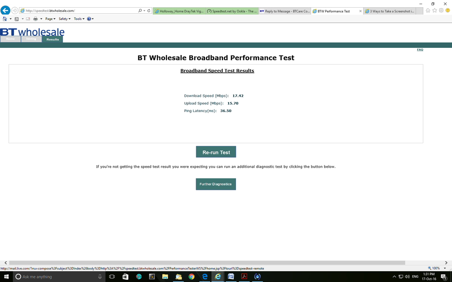Click the horizontal scrollbar thumb
Screen dimensions: 452x282
(207, 263)
